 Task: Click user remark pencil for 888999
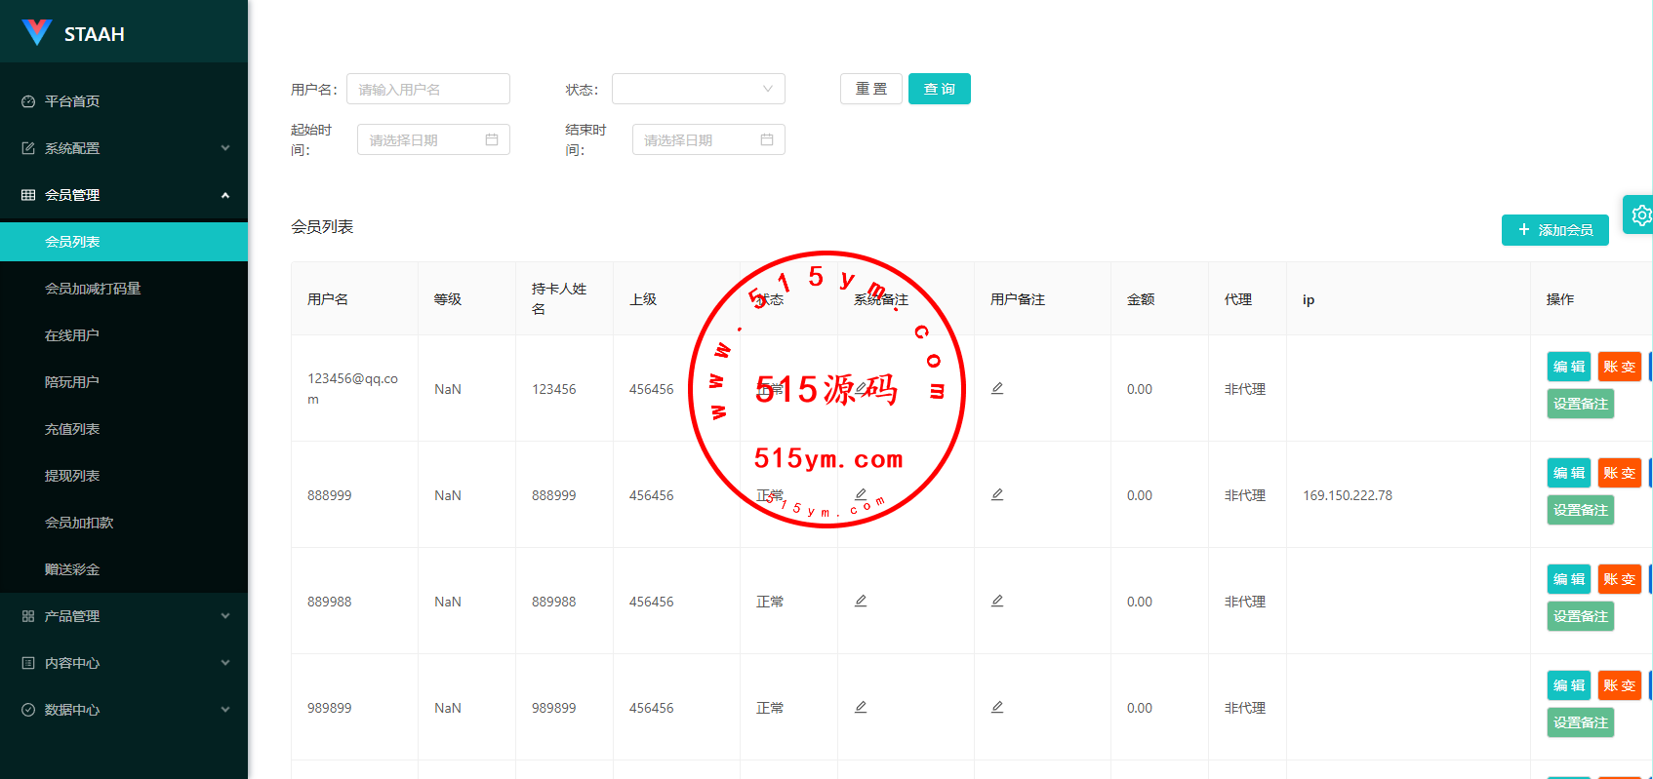997,494
